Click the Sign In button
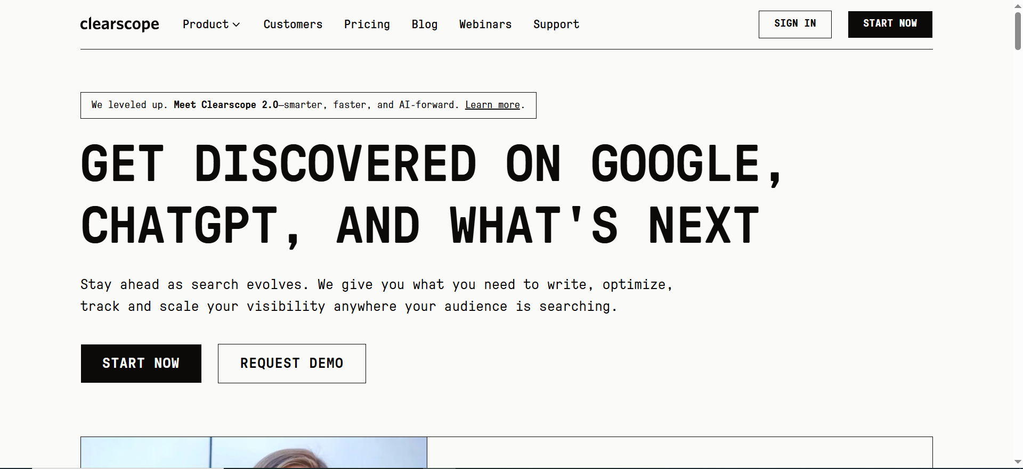The width and height of the screenshot is (1023, 469). tap(795, 24)
